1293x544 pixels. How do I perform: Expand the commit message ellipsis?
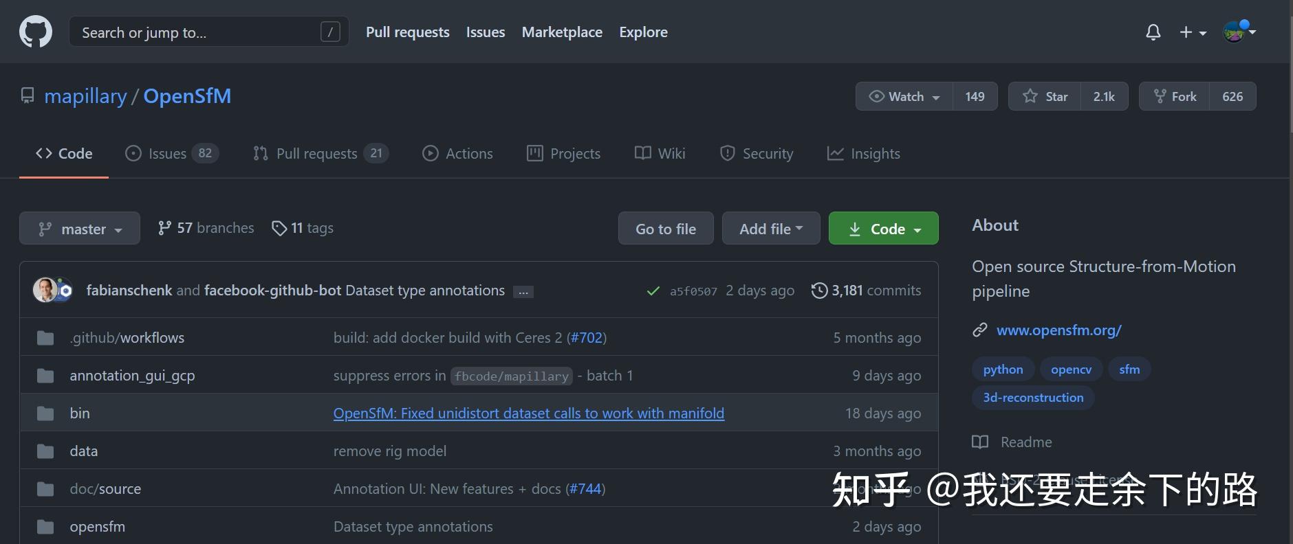[x=523, y=292]
